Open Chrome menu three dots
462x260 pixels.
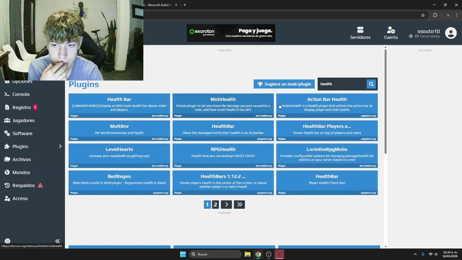click(457, 15)
